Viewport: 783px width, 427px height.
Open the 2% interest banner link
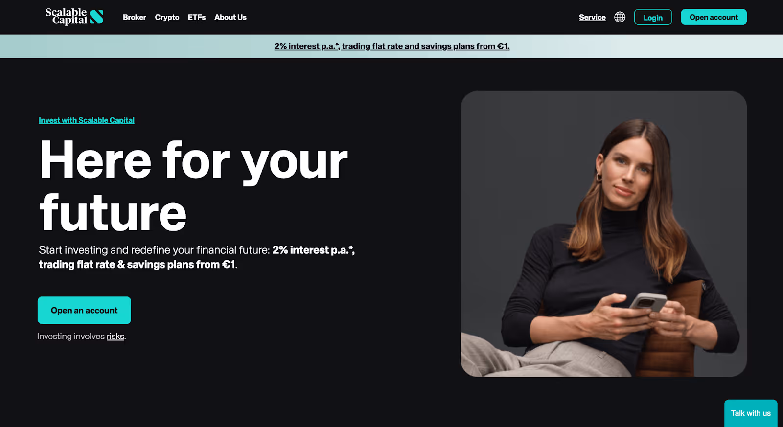click(391, 46)
